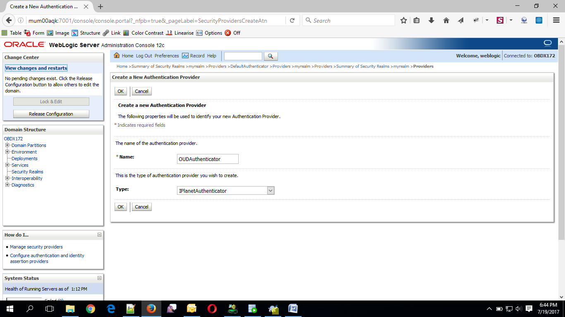This screenshot has height=317, width=565.
Task: Open Task View on the taskbar
Action: [x=50, y=308]
